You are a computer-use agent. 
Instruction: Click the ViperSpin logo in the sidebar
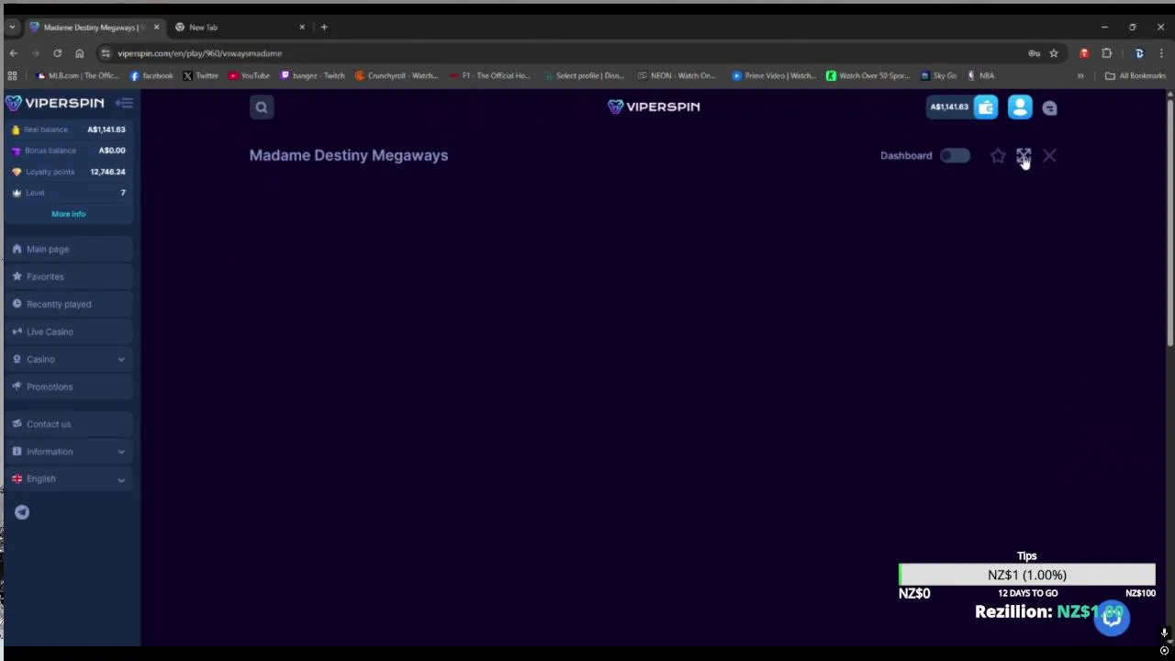pyautogui.click(x=55, y=103)
